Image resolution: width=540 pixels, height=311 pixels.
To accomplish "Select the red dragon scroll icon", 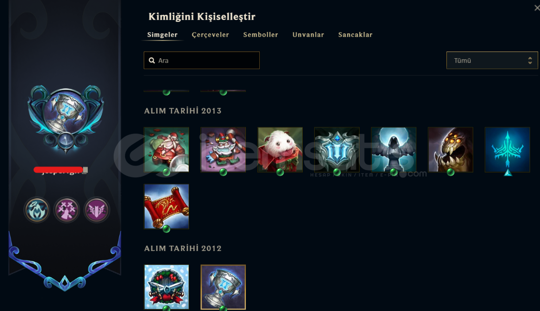I will (x=166, y=207).
